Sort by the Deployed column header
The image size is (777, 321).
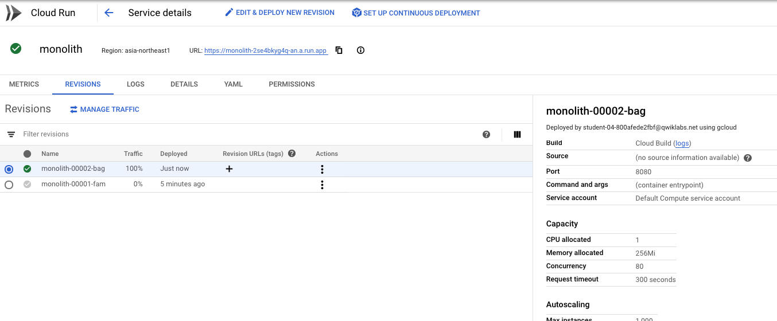(174, 154)
